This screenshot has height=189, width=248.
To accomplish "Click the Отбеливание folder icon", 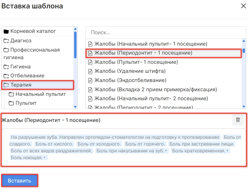I will point(6,76).
